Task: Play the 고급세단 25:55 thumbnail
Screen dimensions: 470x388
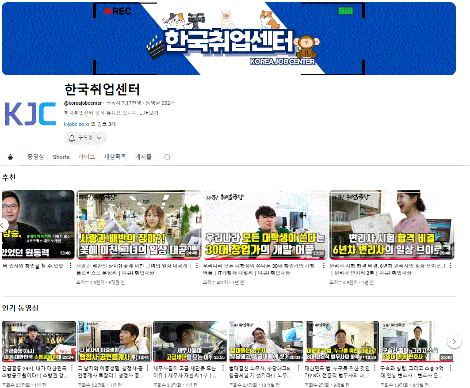Action: (190, 341)
